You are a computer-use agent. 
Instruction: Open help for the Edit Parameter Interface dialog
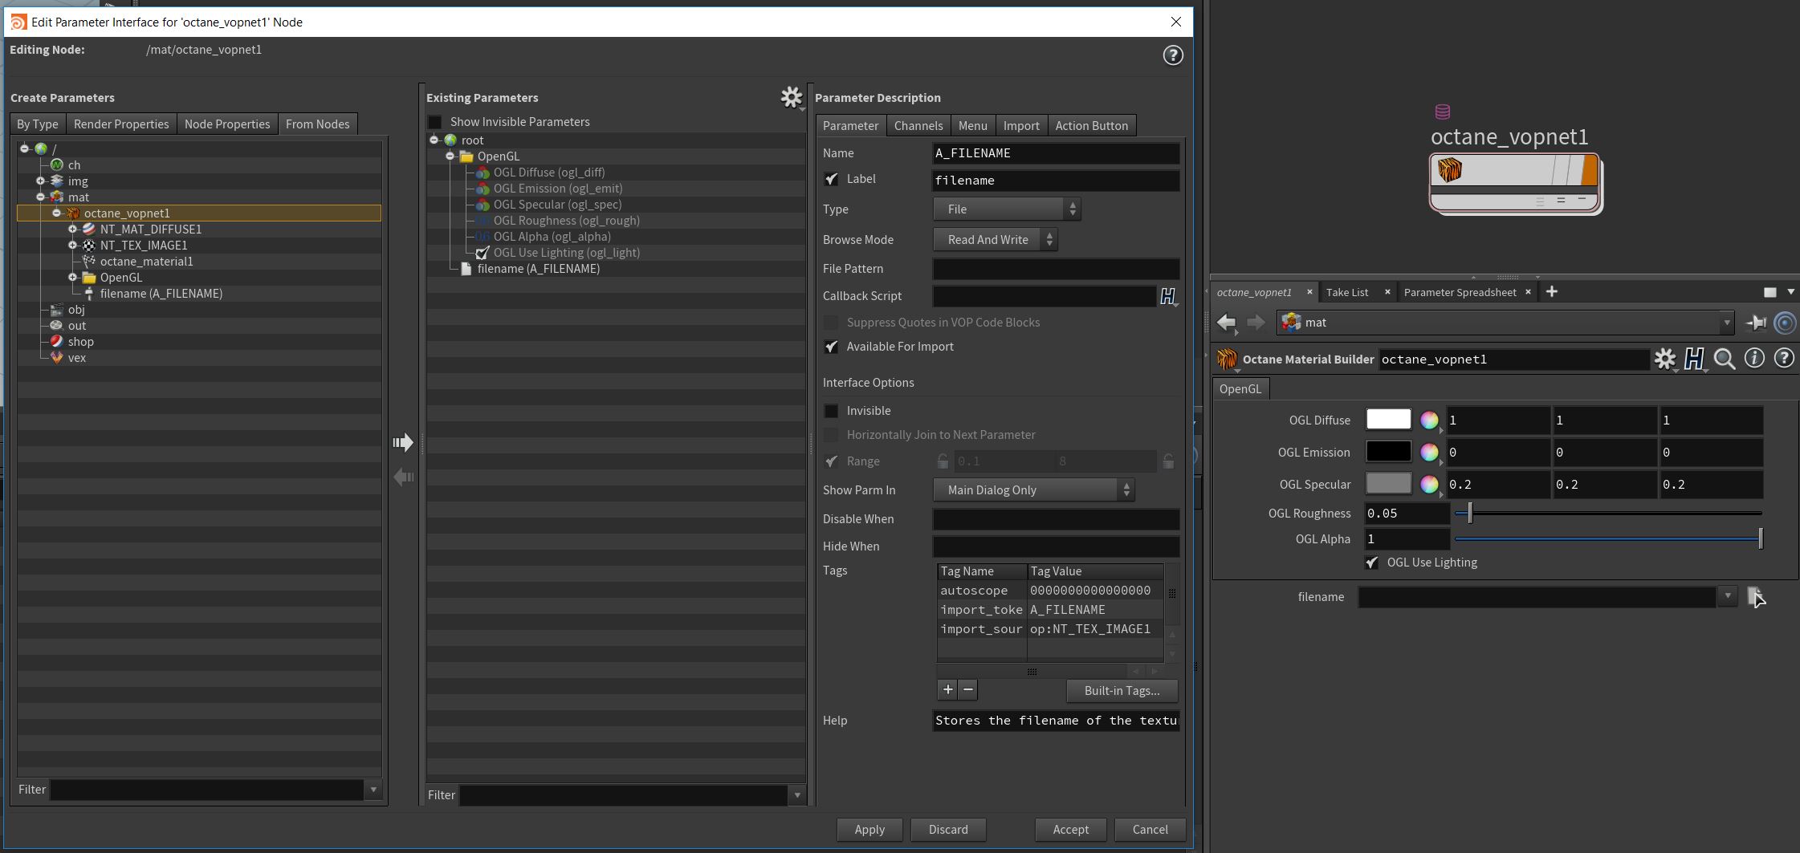click(x=1173, y=55)
